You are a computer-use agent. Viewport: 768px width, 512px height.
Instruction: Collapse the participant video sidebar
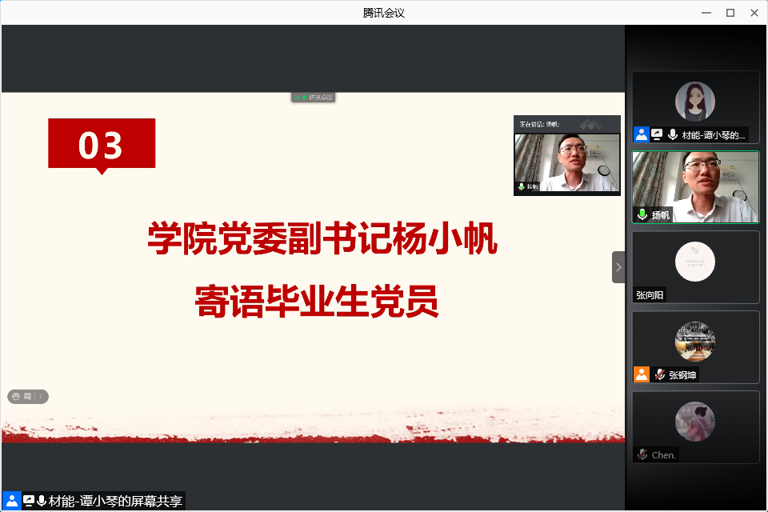click(618, 267)
